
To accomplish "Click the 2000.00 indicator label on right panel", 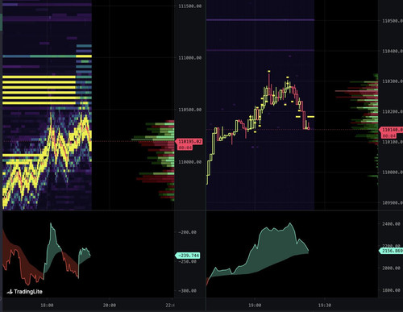I will [391, 268].
